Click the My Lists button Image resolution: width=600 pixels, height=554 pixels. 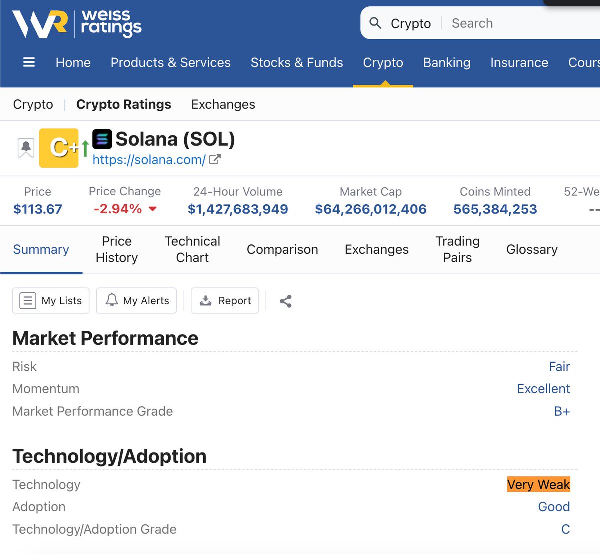[51, 300]
